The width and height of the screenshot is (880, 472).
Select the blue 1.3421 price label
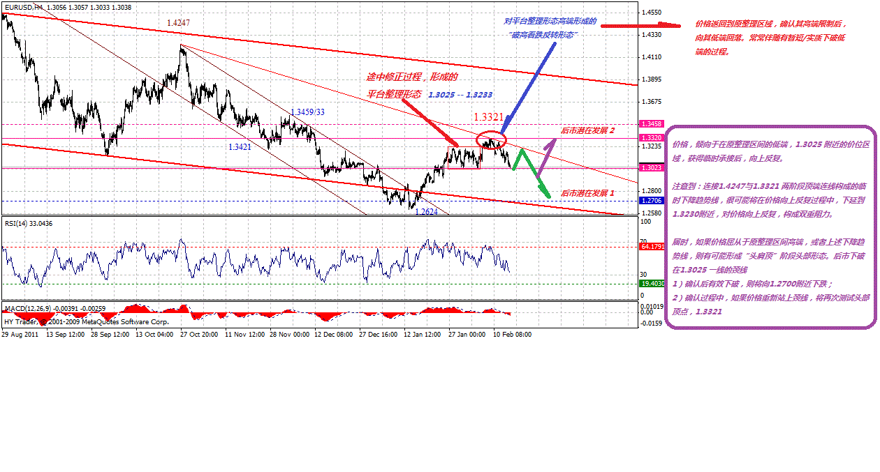click(240, 147)
